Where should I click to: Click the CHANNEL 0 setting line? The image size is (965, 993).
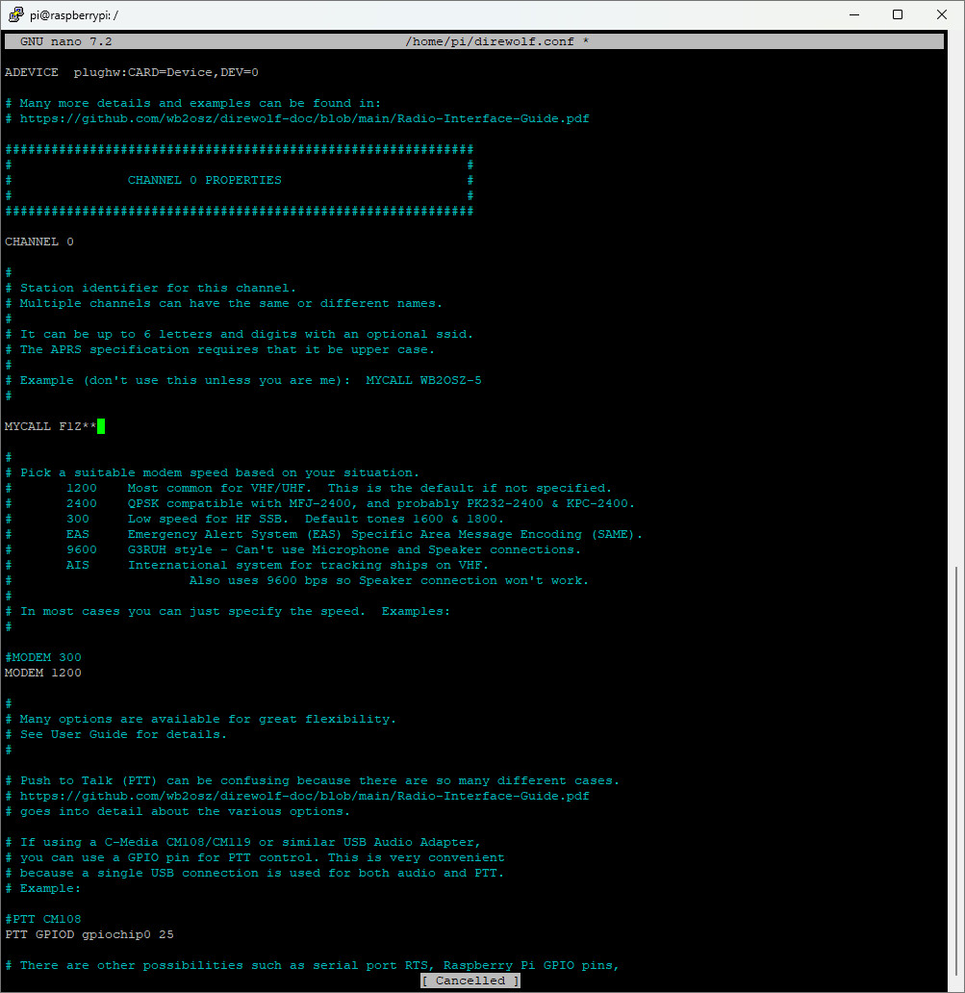tap(39, 242)
